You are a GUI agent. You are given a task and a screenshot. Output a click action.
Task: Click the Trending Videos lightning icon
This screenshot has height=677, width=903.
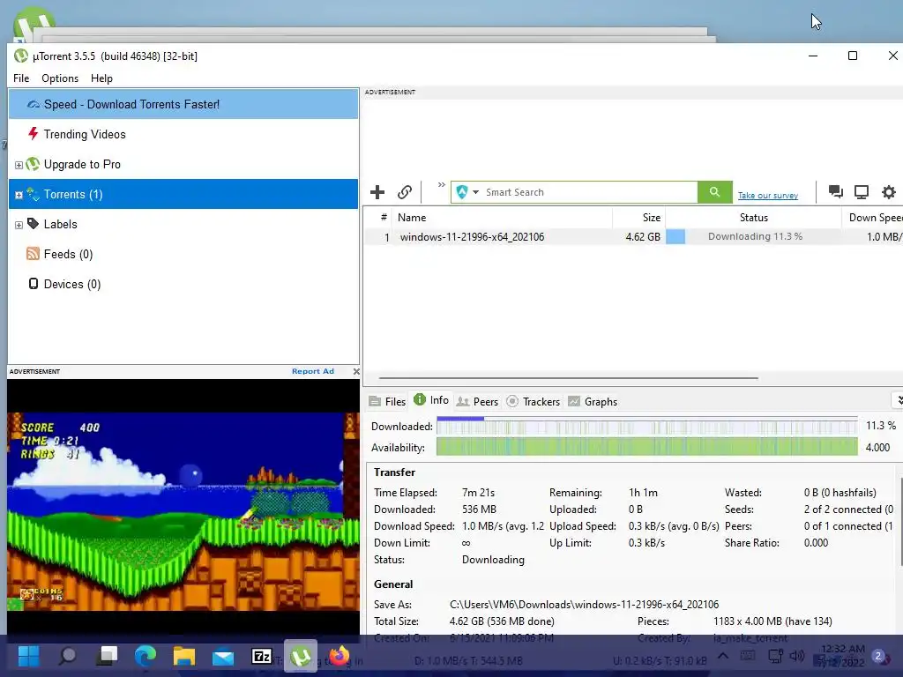point(33,134)
